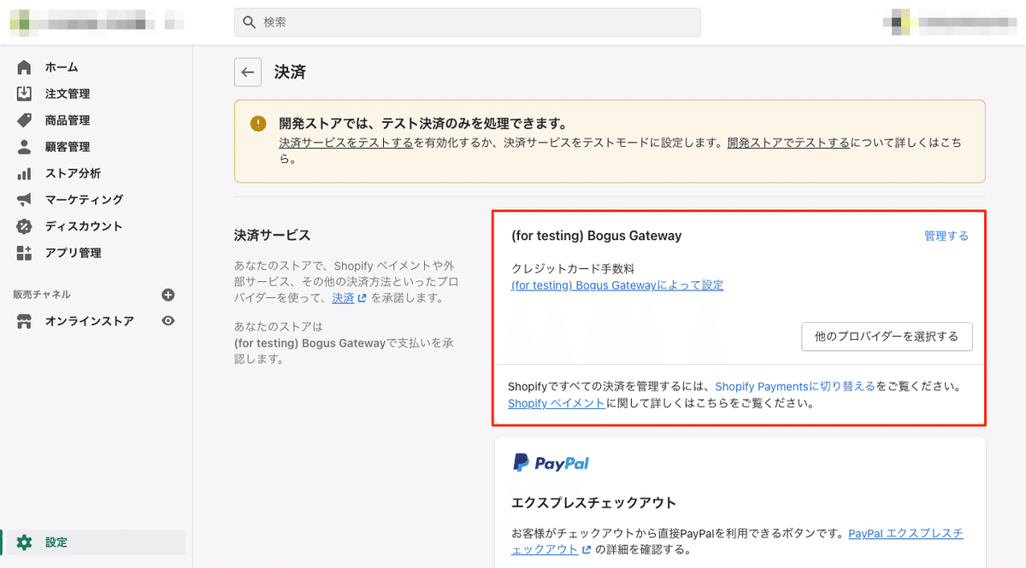Screen dimensions: 1026x568
Task: Click the Analytics bar chart icon (ストア分析)
Action: [24, 173]
